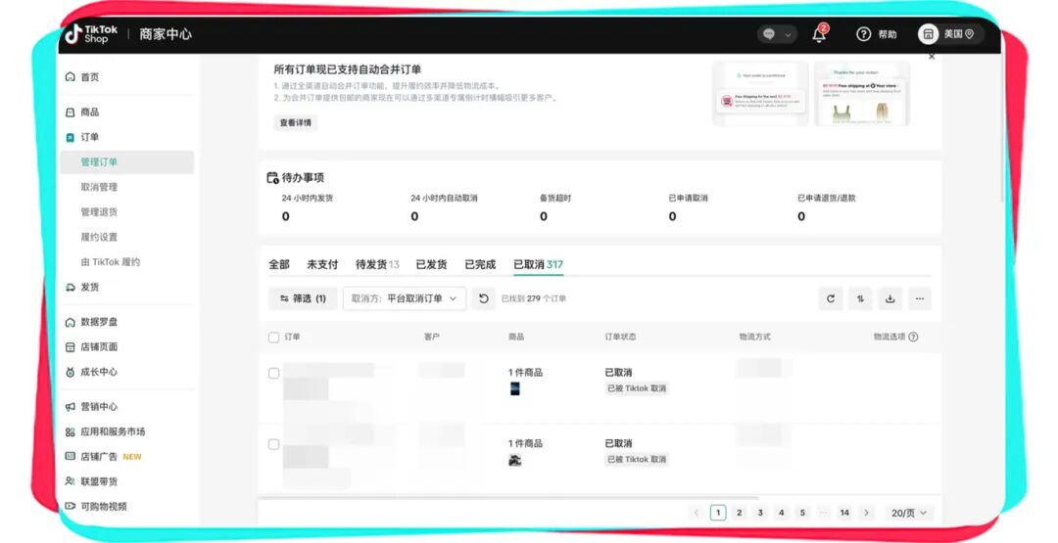Open the 筛选 (1) filter button
Viewport: 1058px width, 543px height.
click(x=303, y=298)
